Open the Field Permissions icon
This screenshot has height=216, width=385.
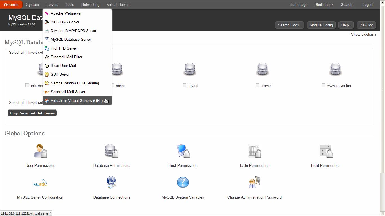click(x=326, y=151)
